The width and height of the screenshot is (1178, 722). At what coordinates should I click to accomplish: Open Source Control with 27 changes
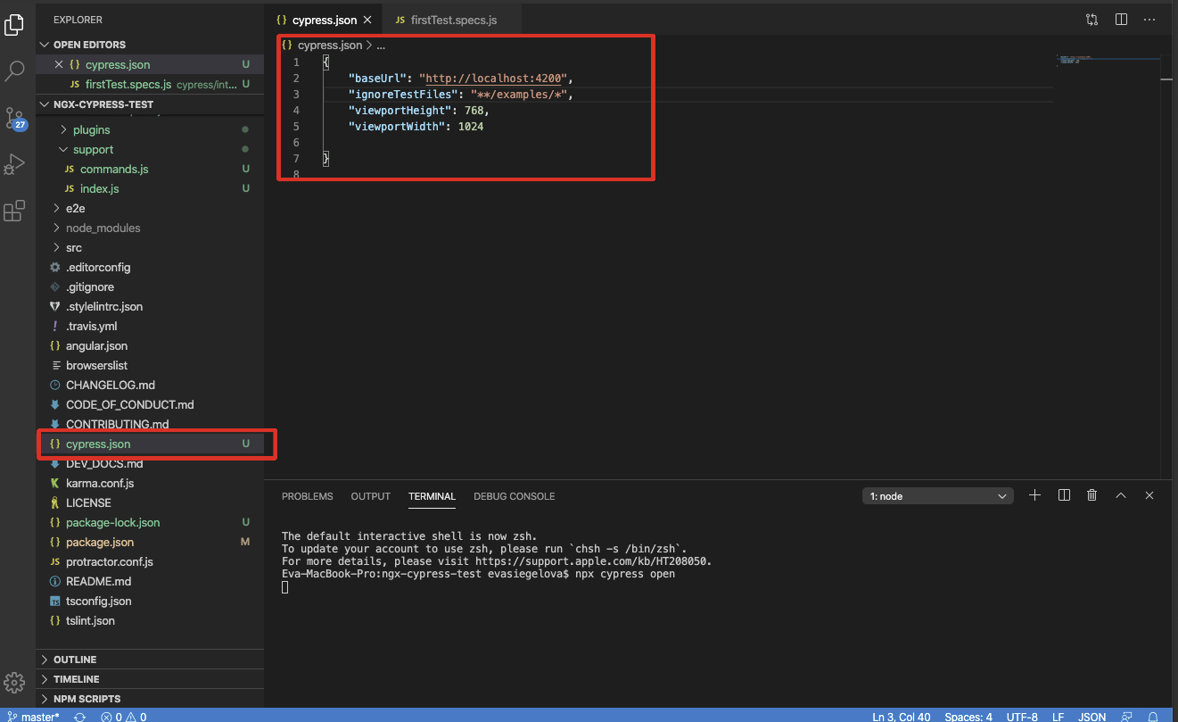[15, 119]
